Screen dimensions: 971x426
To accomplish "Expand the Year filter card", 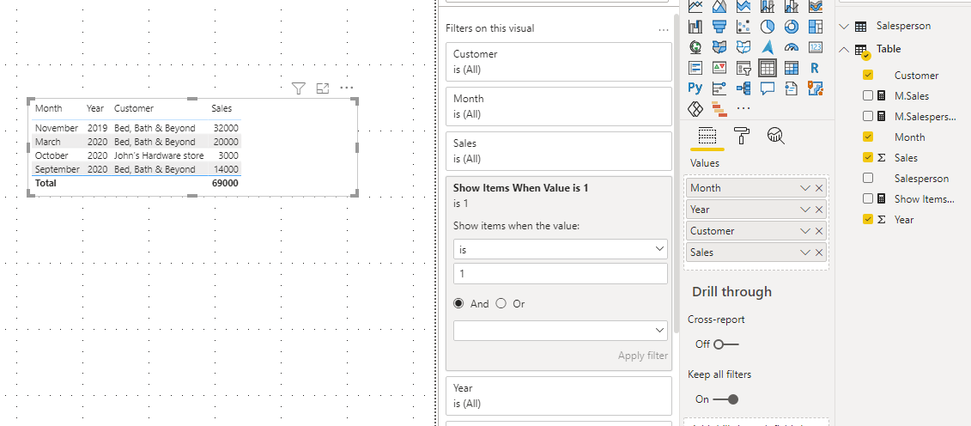I will 559,396.
